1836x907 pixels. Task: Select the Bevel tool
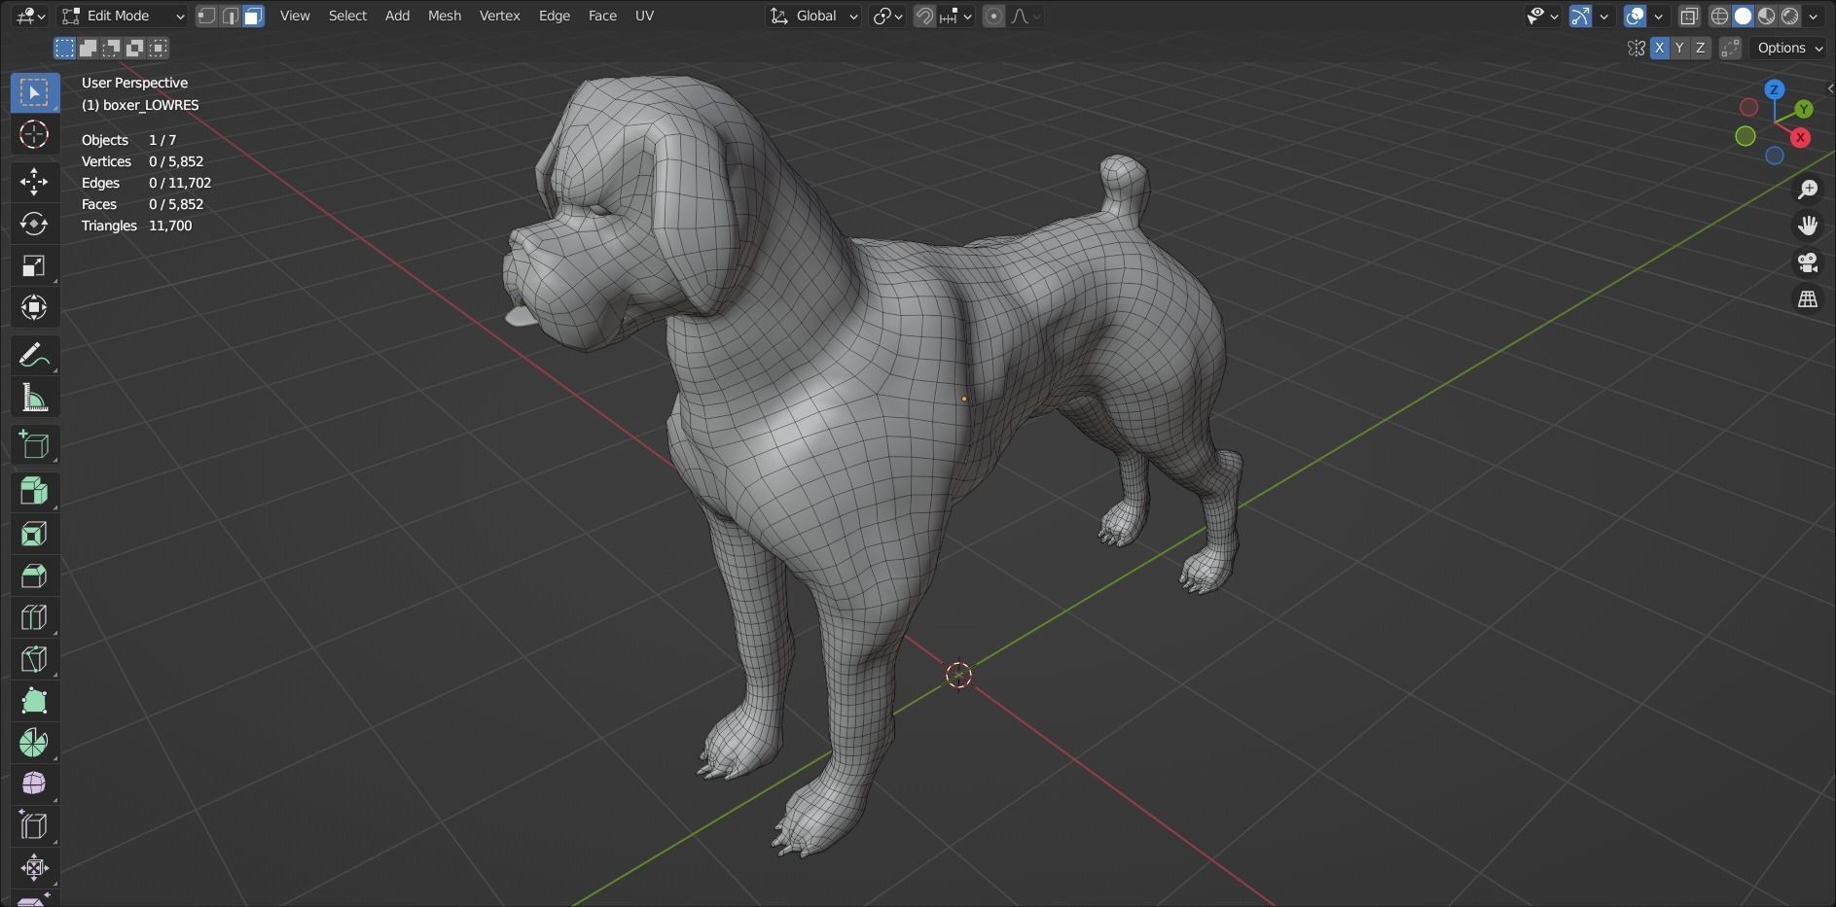(x=34, y=576)
